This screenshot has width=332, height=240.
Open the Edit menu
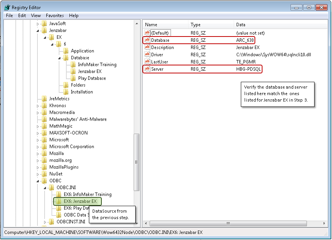coord(22,16)
